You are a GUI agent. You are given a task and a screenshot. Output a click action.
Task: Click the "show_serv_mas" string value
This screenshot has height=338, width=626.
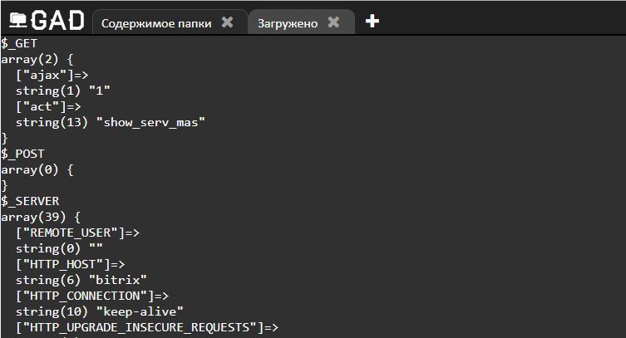point(150,122)
